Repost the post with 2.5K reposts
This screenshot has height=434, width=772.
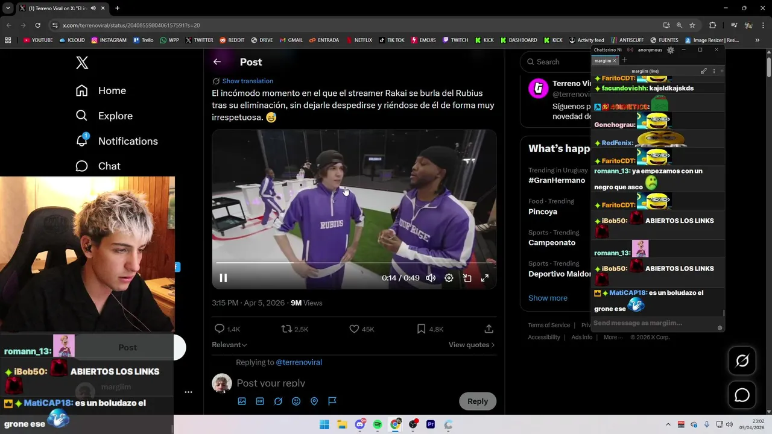287,329
